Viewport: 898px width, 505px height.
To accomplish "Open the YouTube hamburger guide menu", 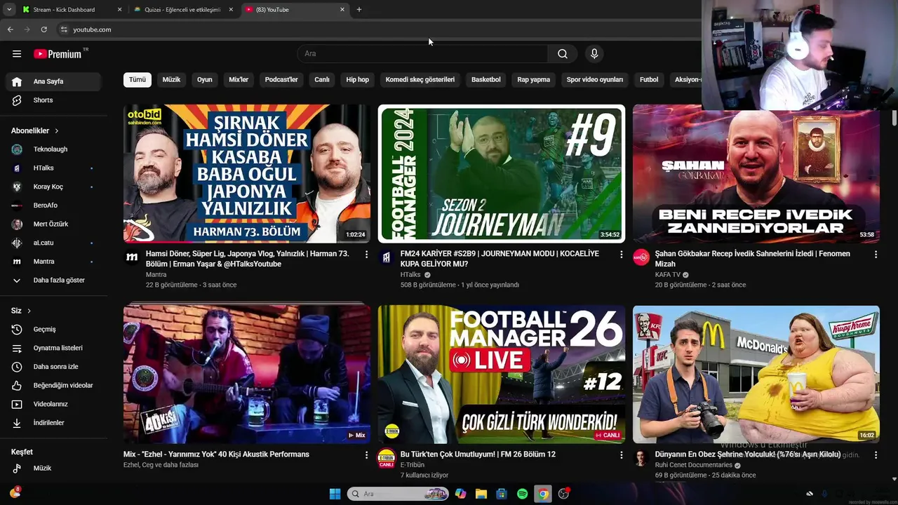I will (17, 53).
